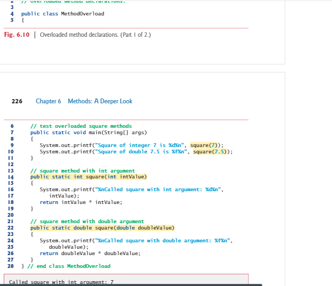
Task: Click highlighted 'public static int square(int intValue)'
Action: 88,177
